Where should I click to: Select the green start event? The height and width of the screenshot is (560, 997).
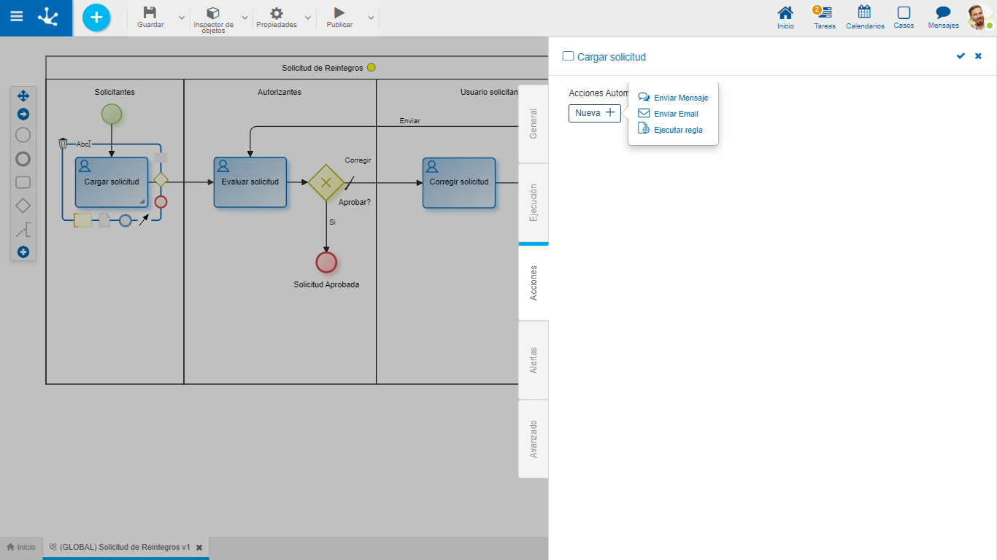(112, 114)
